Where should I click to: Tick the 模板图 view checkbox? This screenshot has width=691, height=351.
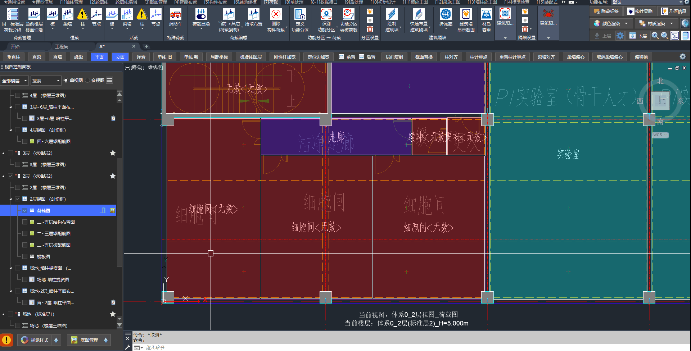point(25,256)
